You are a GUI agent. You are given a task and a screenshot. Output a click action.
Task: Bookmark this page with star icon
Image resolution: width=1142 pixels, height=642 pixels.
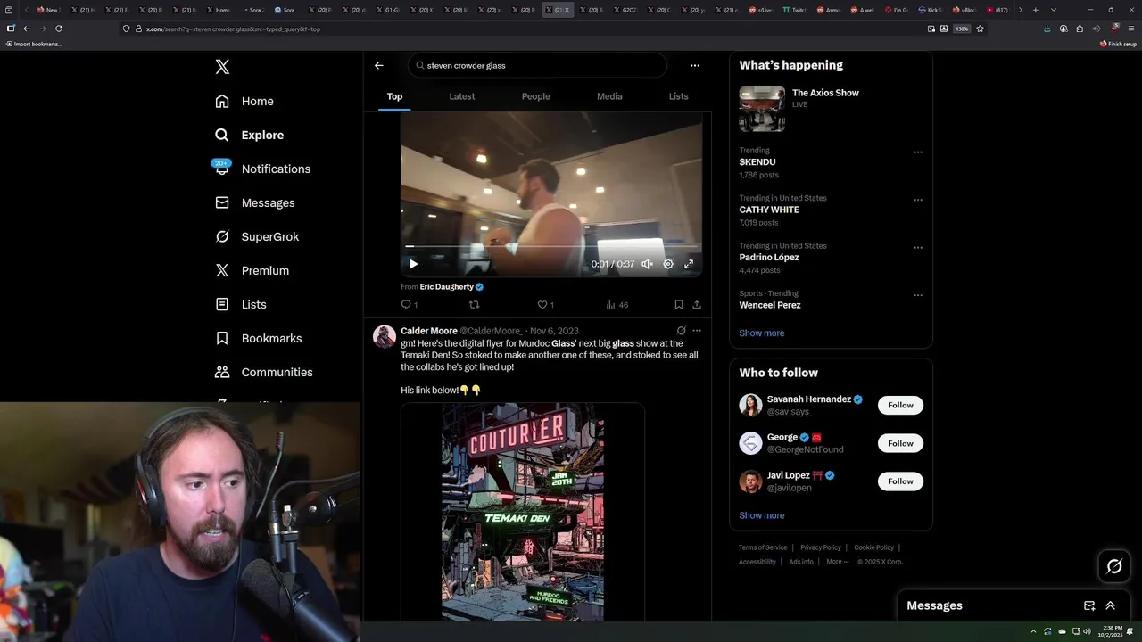[x=980, y=29]
